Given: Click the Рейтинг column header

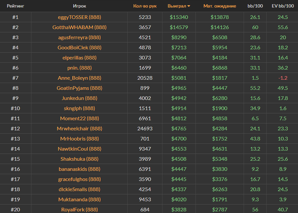Looking at the screenshot, I should [15, 6].
